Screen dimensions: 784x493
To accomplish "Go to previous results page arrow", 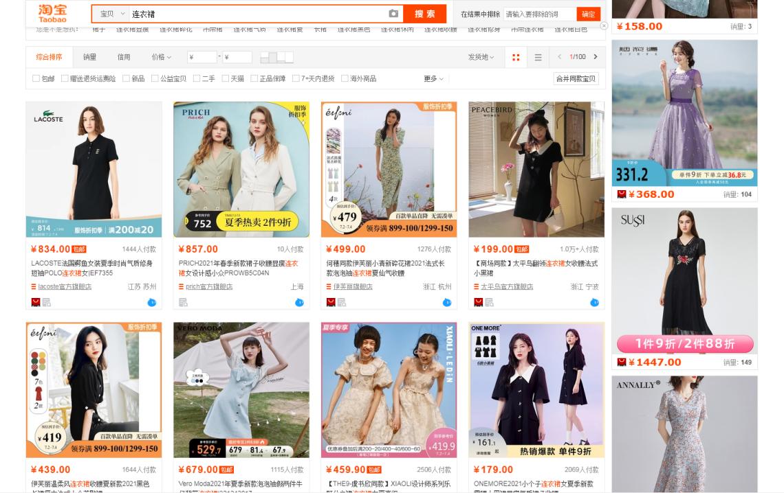I will click(x=560, y=57).
